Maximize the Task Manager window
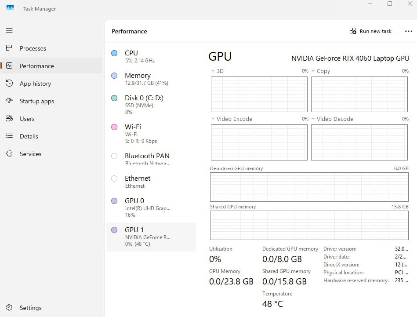417x317 pixels. [x=390, y=4]
